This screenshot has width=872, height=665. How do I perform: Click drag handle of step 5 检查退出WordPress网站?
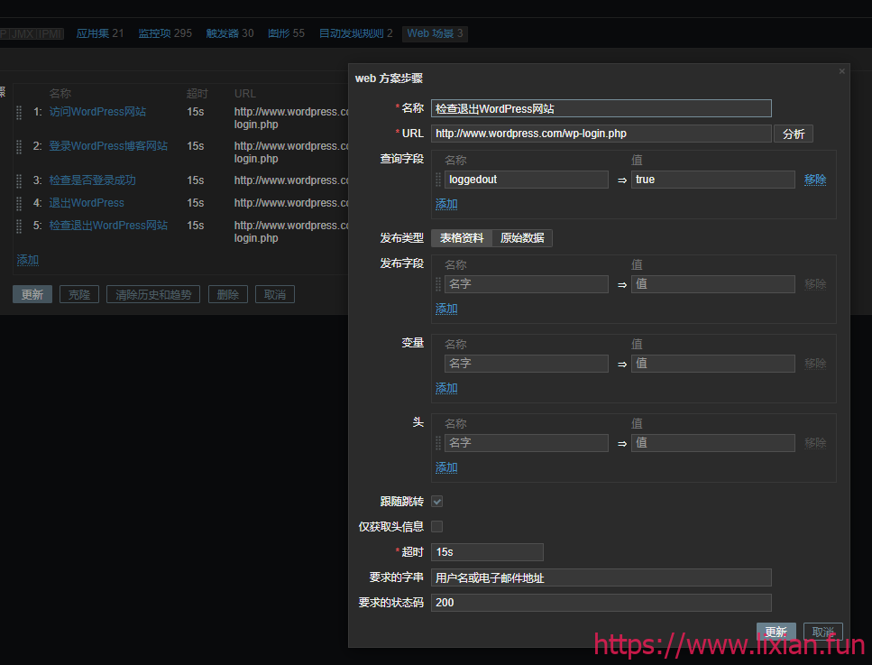click(x=19, y=226)
